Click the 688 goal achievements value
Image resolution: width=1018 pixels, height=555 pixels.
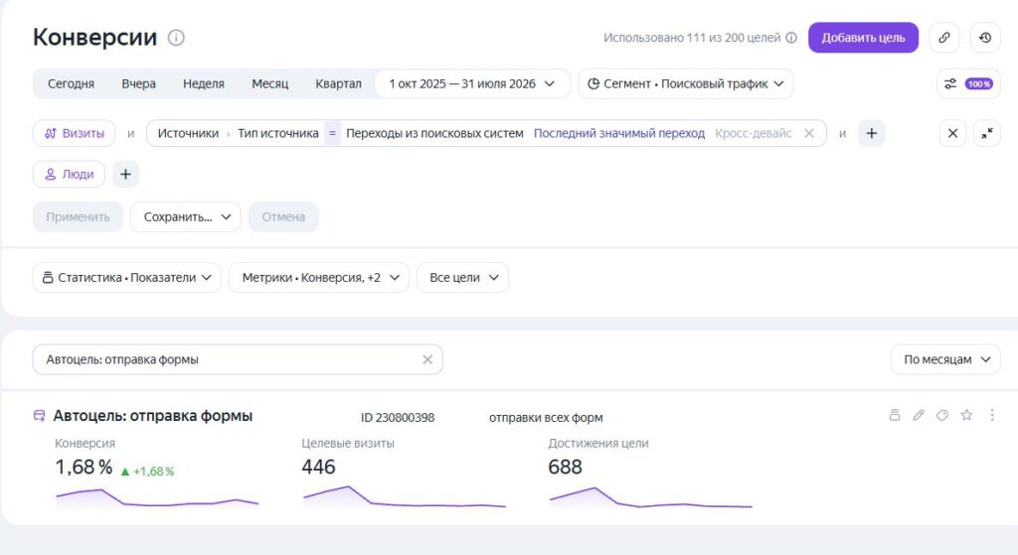[565, 467]
